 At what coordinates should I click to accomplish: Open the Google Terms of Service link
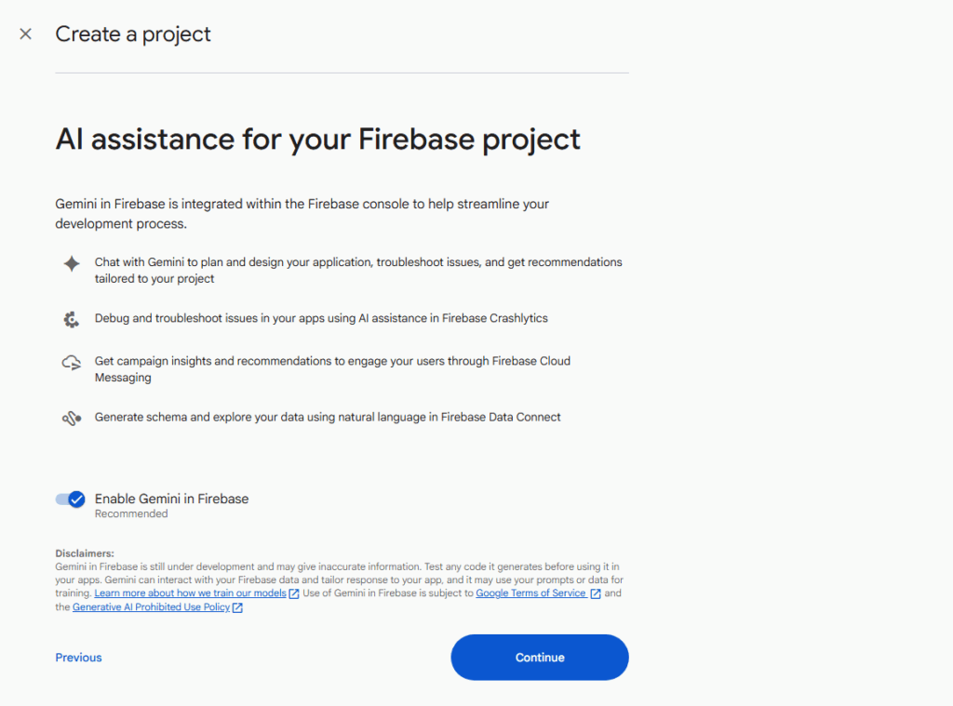[530, 593]
